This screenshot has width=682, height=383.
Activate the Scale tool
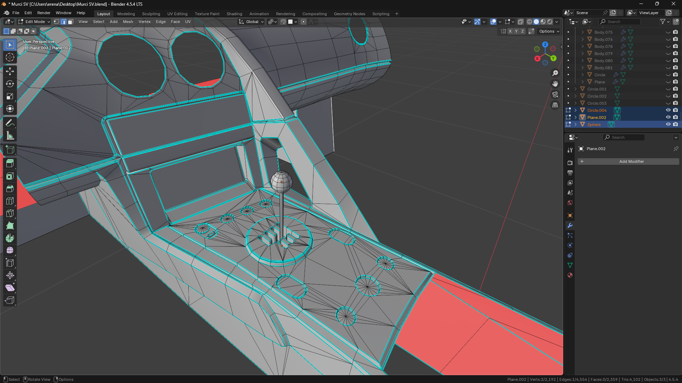tap(10, 97)
